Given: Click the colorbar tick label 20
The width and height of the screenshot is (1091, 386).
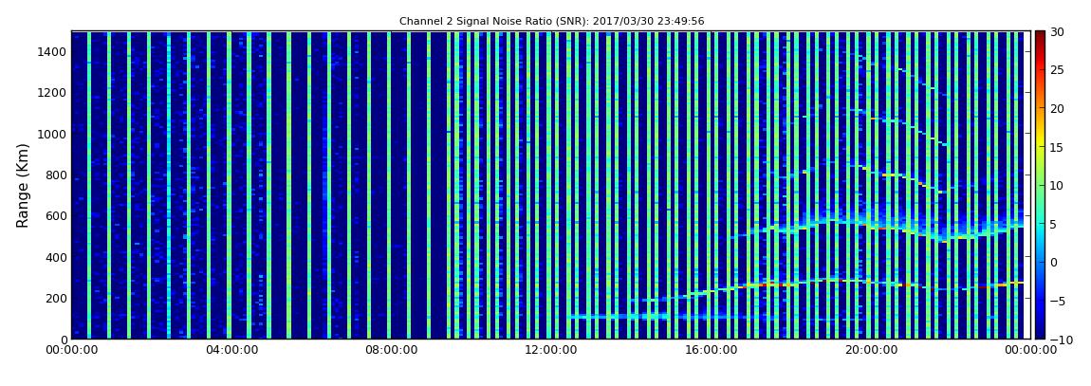Looking at the screenshot, I should tap(1057, 108).
